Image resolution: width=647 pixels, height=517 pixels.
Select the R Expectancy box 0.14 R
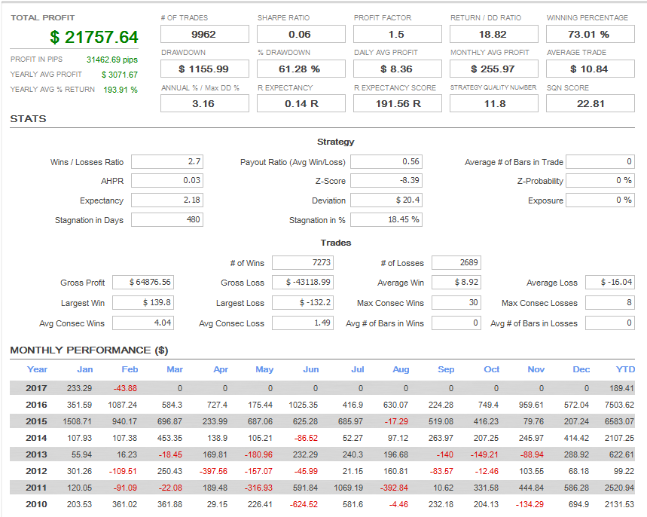pos(301,104)
